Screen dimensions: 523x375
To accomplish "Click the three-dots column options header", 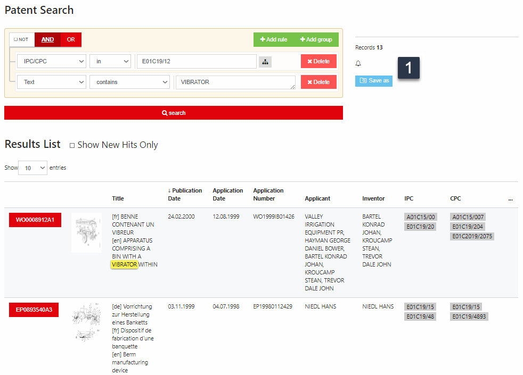I will pyautogui.click(x=510, y=199).
